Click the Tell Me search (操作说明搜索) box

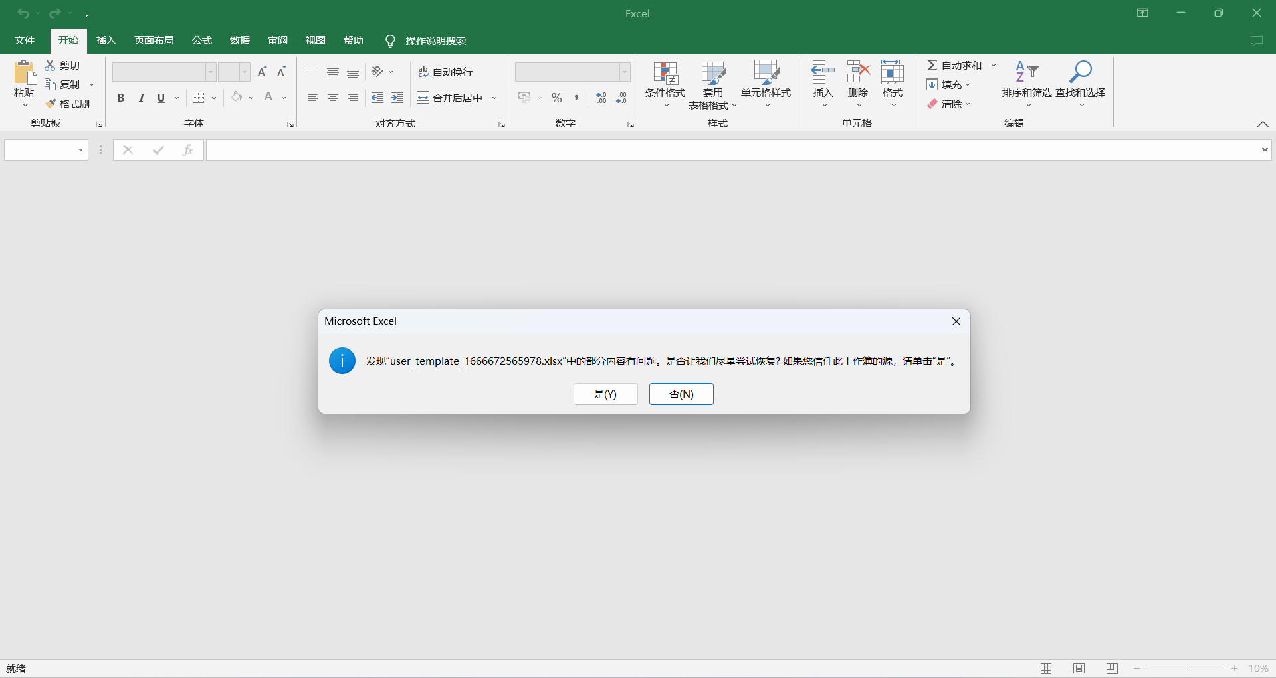(426, 41)
